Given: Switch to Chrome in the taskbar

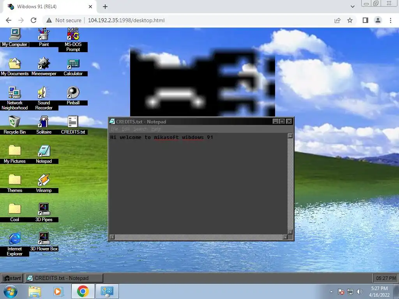Looking at the screenshot, I should (x=83, y=291).
